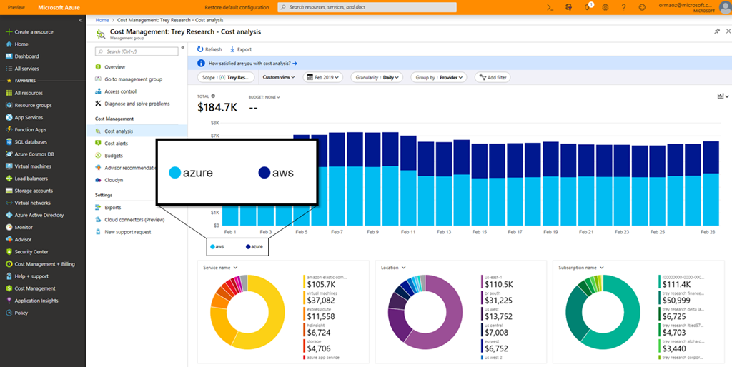
Task: Open the Feb 2019 date picker
Action: coord(323,77)
